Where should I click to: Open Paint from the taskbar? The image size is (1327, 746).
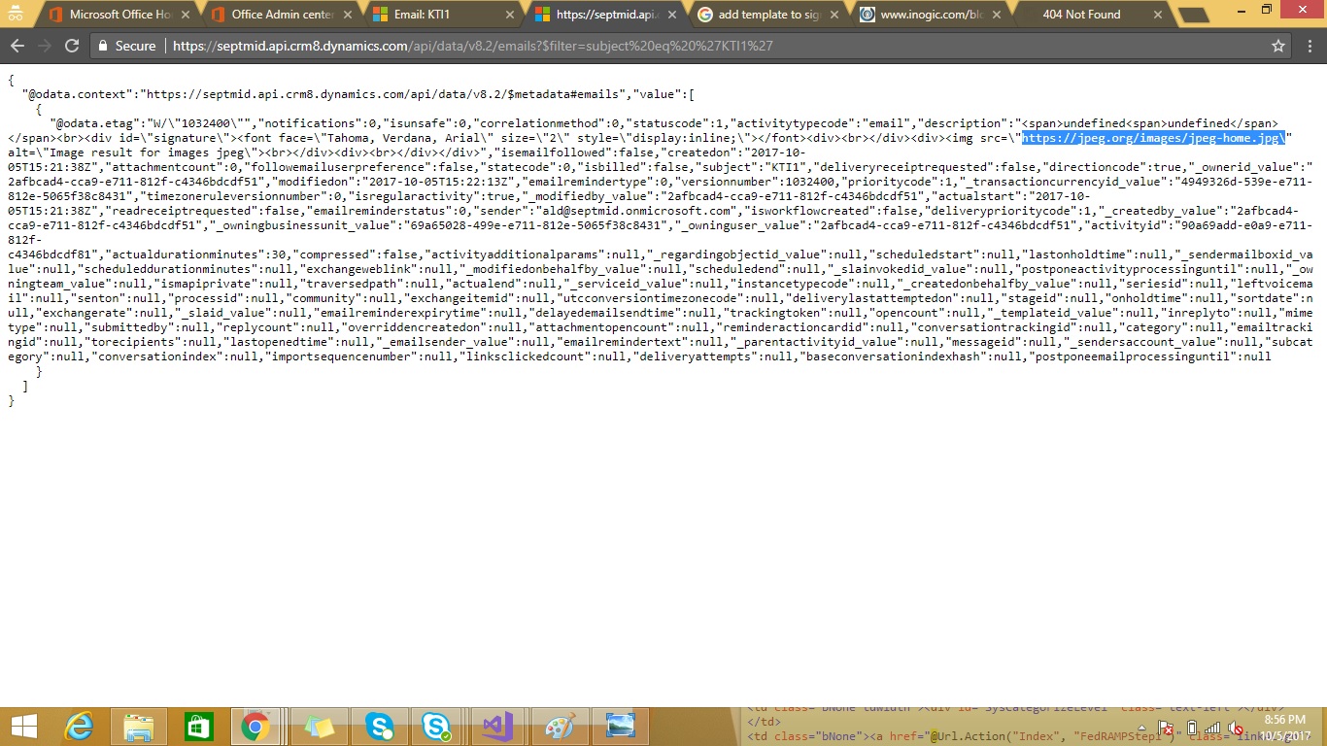558,727
